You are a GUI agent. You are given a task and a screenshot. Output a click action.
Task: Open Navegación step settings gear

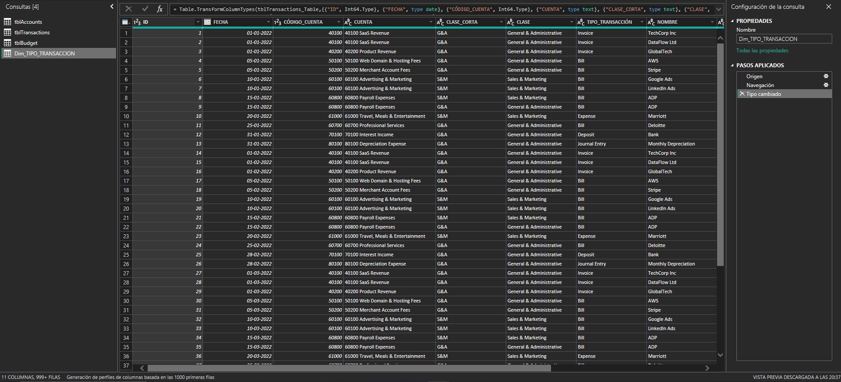pyautogui.click(x=826, y=85)
